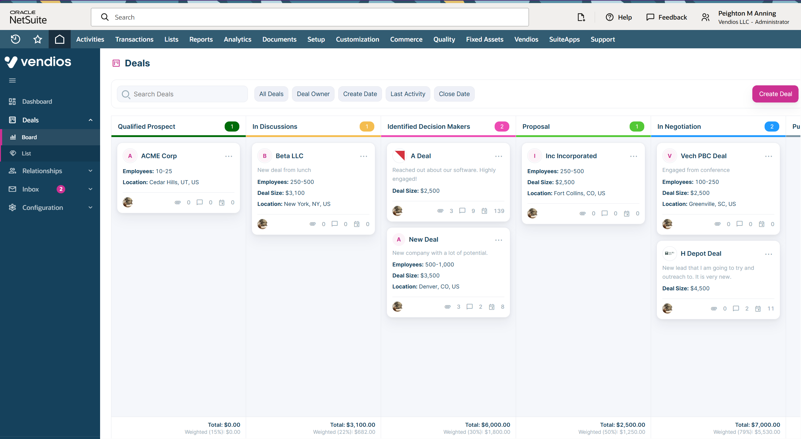This screenshot has height=439, width=801.
Task: Select the List view in sidebar
Action: pyautogui.click(x=50, y=153)
